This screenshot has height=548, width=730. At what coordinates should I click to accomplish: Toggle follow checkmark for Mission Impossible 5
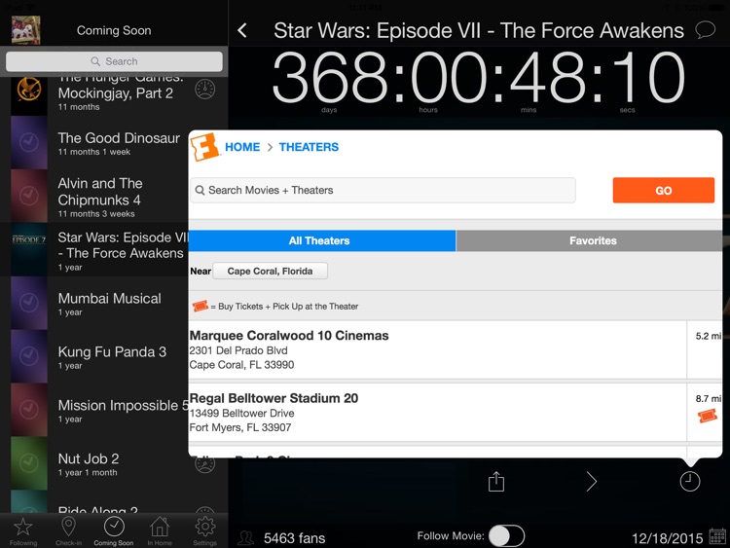coord(29,409)
